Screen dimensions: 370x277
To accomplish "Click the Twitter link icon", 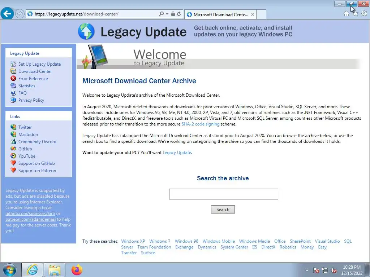I will tap(13, 127).
